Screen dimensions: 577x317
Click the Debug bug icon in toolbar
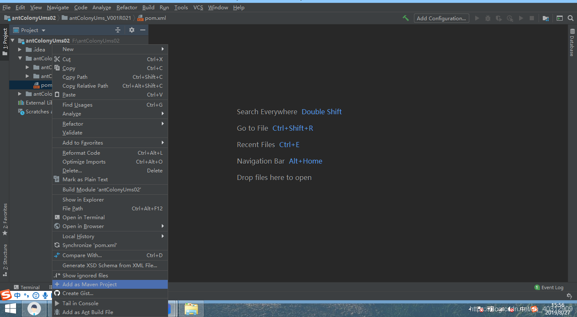(488, 18)
